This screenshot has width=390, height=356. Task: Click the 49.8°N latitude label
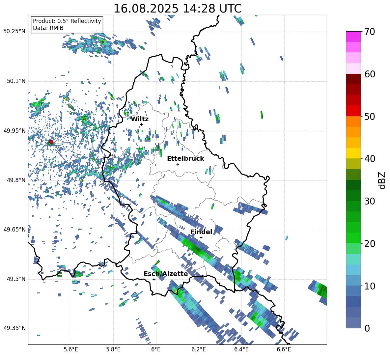[x=16, y=180]
